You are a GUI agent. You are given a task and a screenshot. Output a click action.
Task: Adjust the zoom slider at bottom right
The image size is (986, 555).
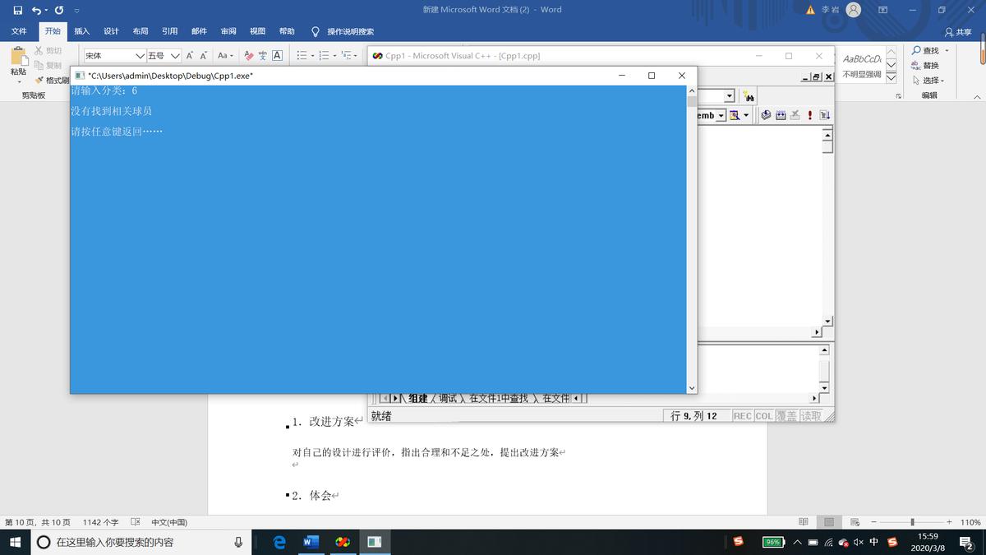coord(912,521)
